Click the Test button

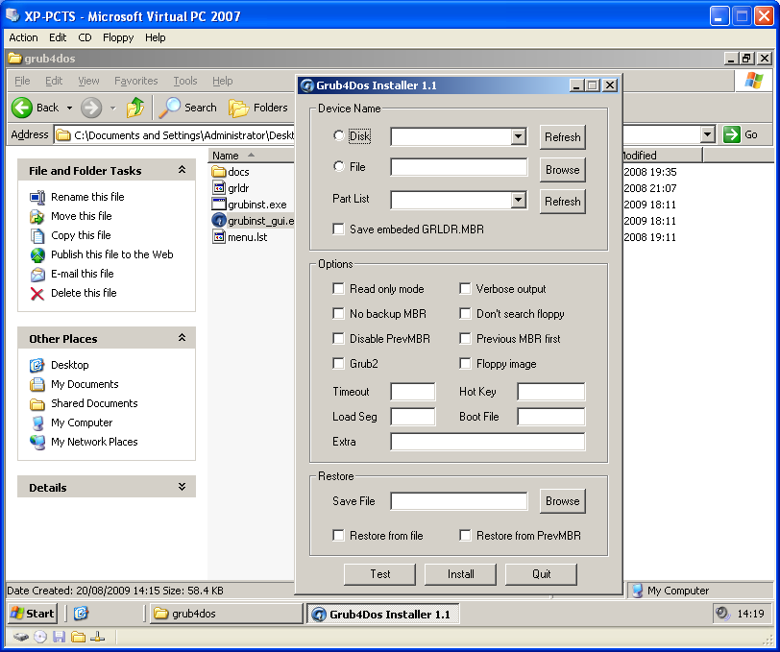tap(380, 574)
